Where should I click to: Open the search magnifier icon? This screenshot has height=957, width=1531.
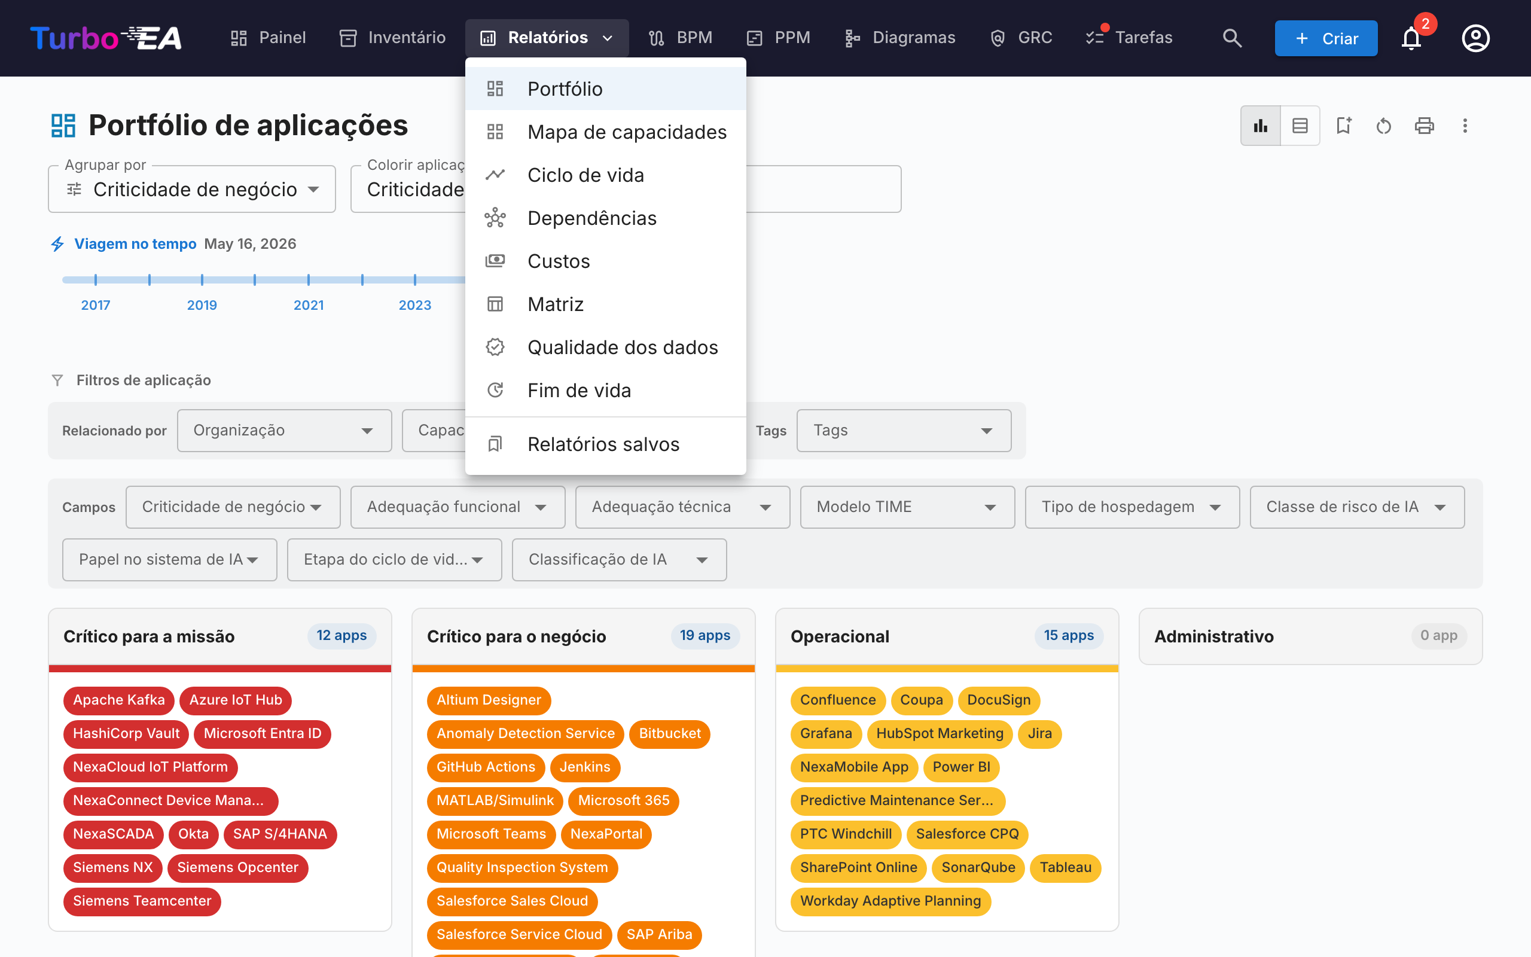[1232, 38]
